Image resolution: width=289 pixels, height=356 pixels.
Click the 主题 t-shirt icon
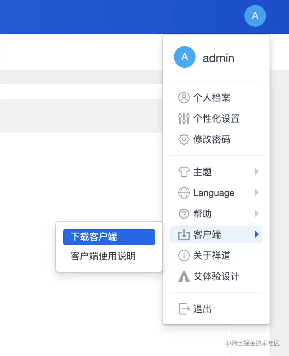[184, 172]
